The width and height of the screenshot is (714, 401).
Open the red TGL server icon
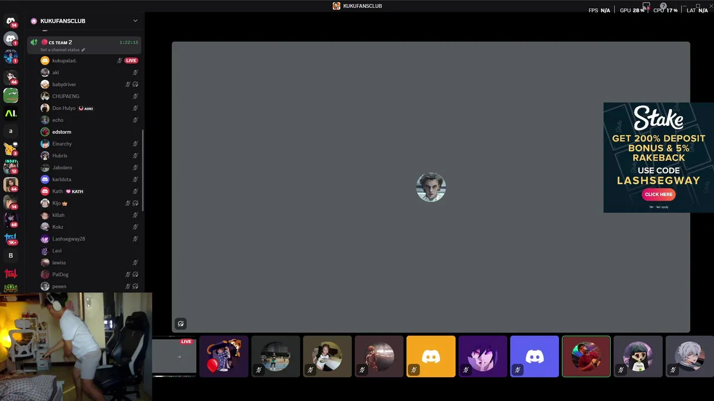11,273
